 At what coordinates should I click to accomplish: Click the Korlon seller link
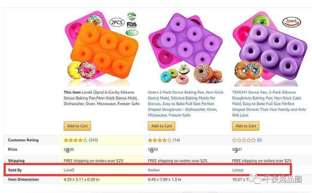pyautogui.click(x=154, y=170)
